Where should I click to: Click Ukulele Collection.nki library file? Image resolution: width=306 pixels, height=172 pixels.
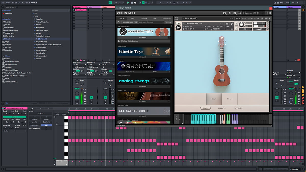coord(144,41)
